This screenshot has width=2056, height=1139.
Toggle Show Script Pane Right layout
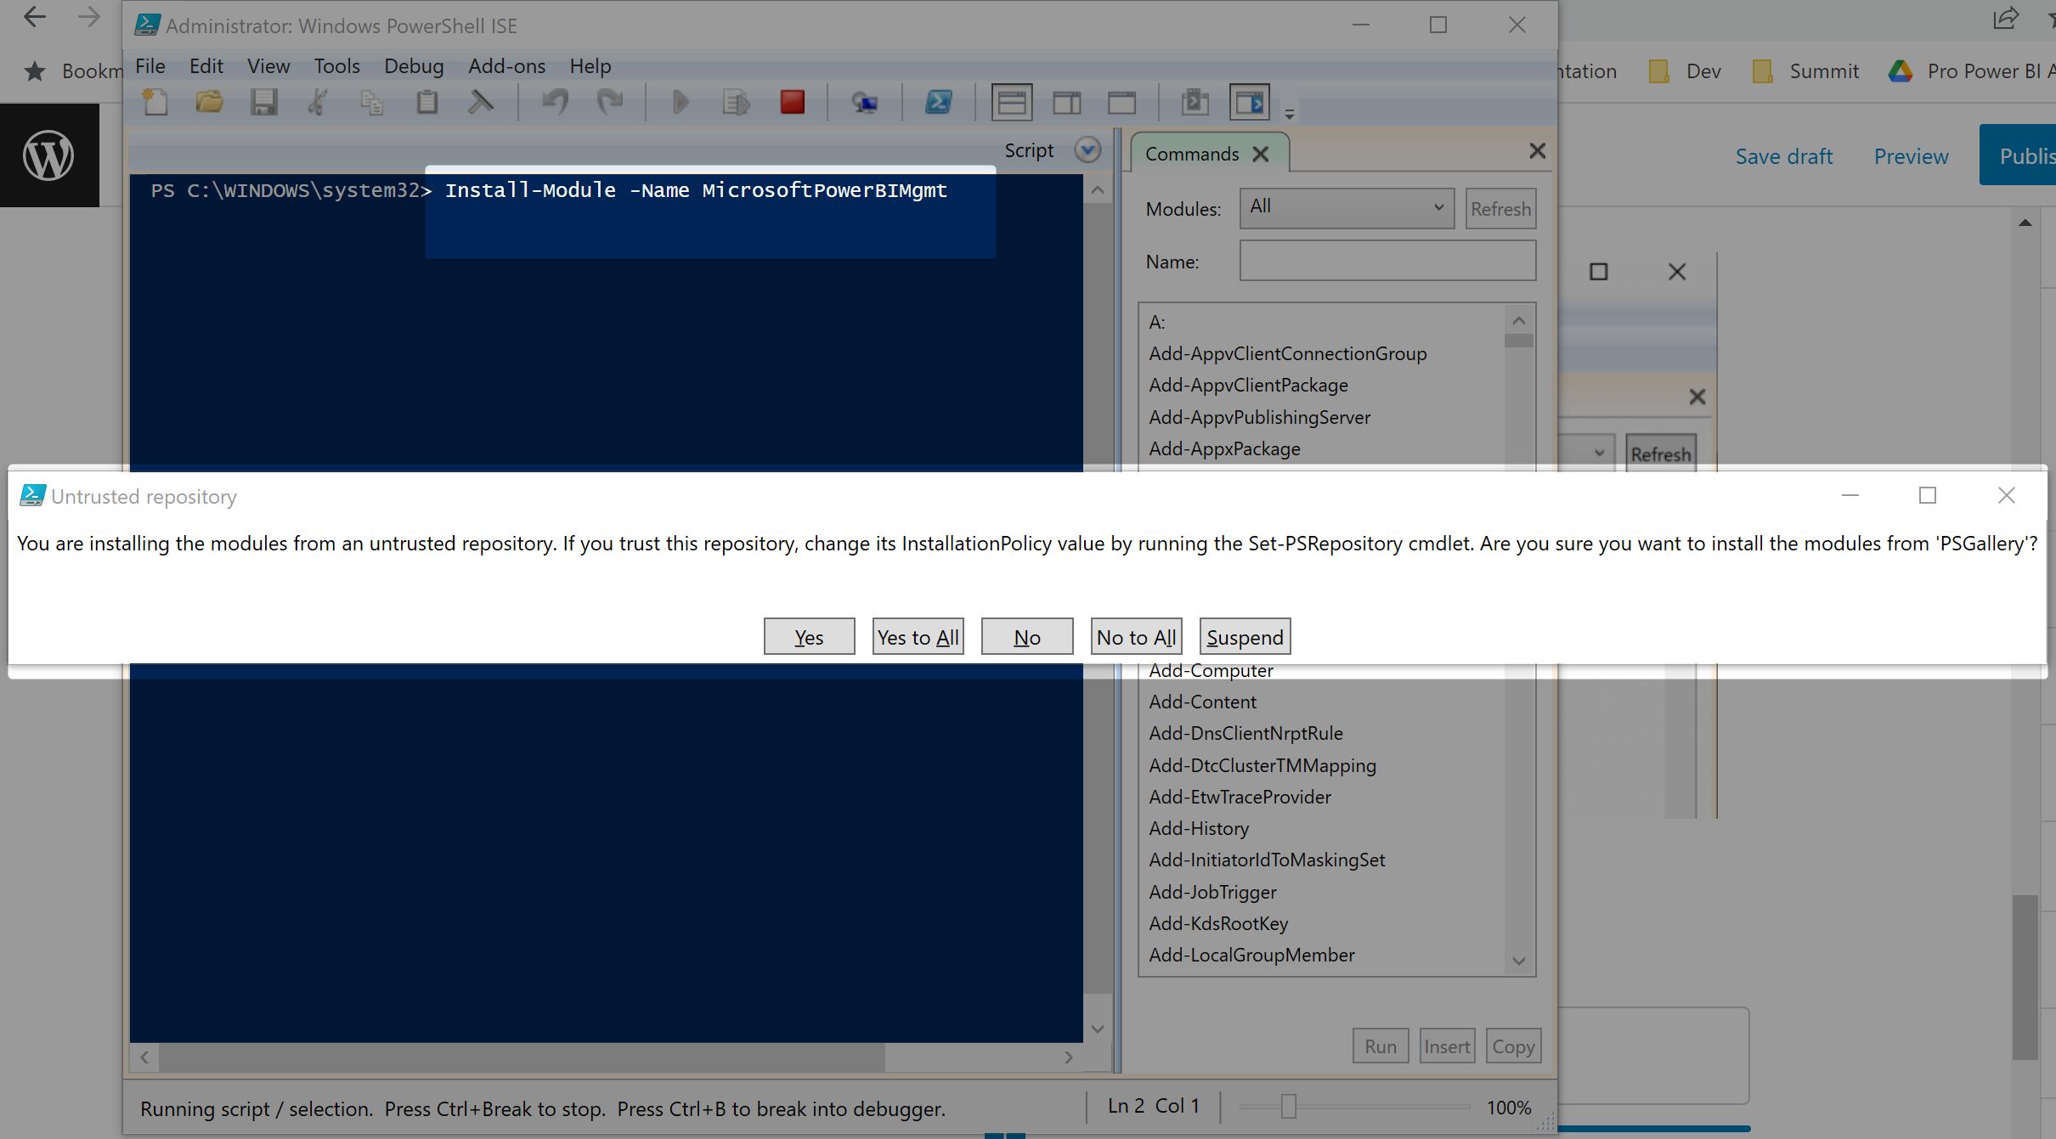click(x=1067, y=103)
